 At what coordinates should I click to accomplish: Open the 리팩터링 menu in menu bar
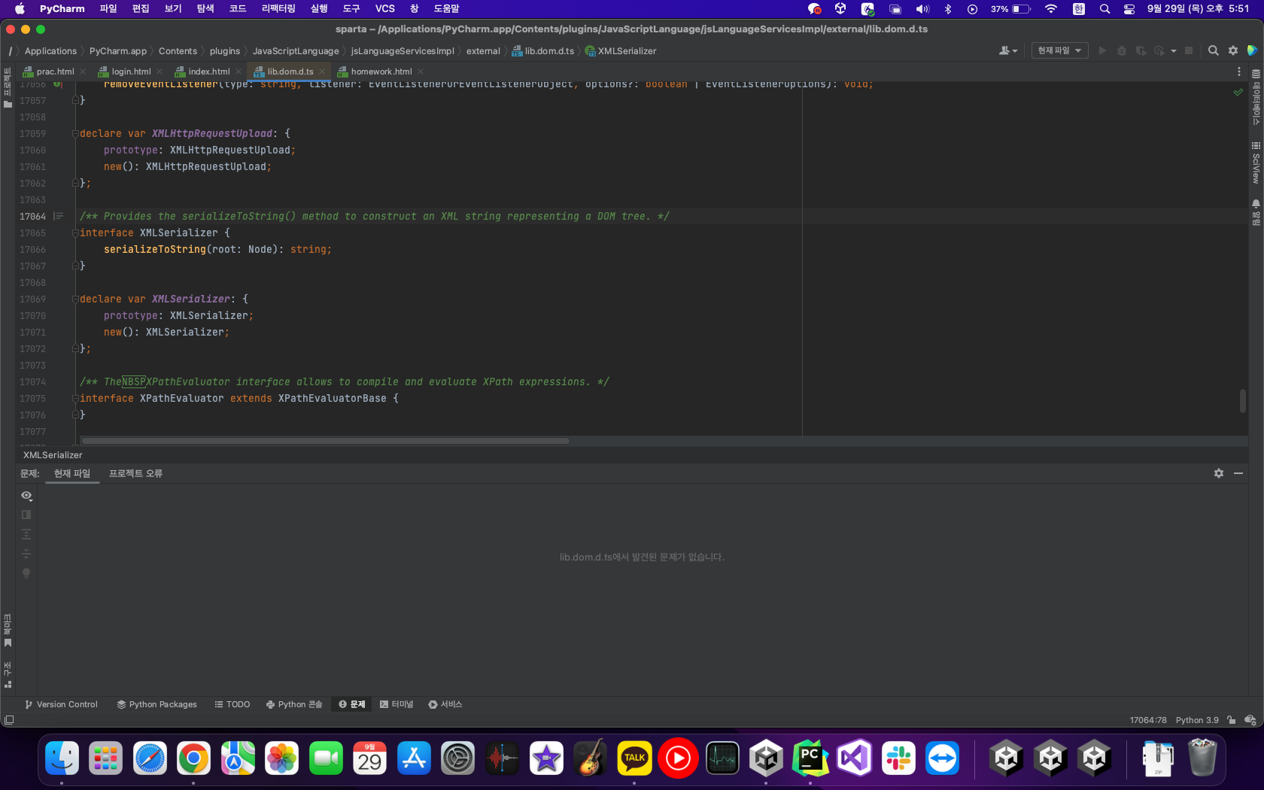tap(278, 8)
